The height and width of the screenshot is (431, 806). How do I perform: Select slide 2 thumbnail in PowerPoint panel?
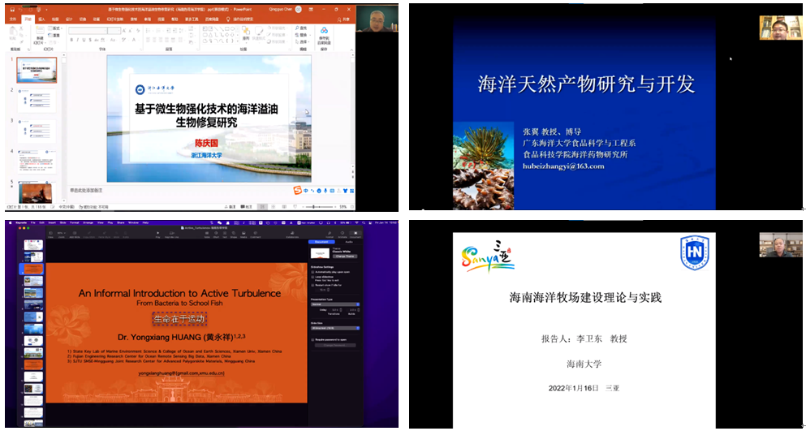click(x=37, y=100)
